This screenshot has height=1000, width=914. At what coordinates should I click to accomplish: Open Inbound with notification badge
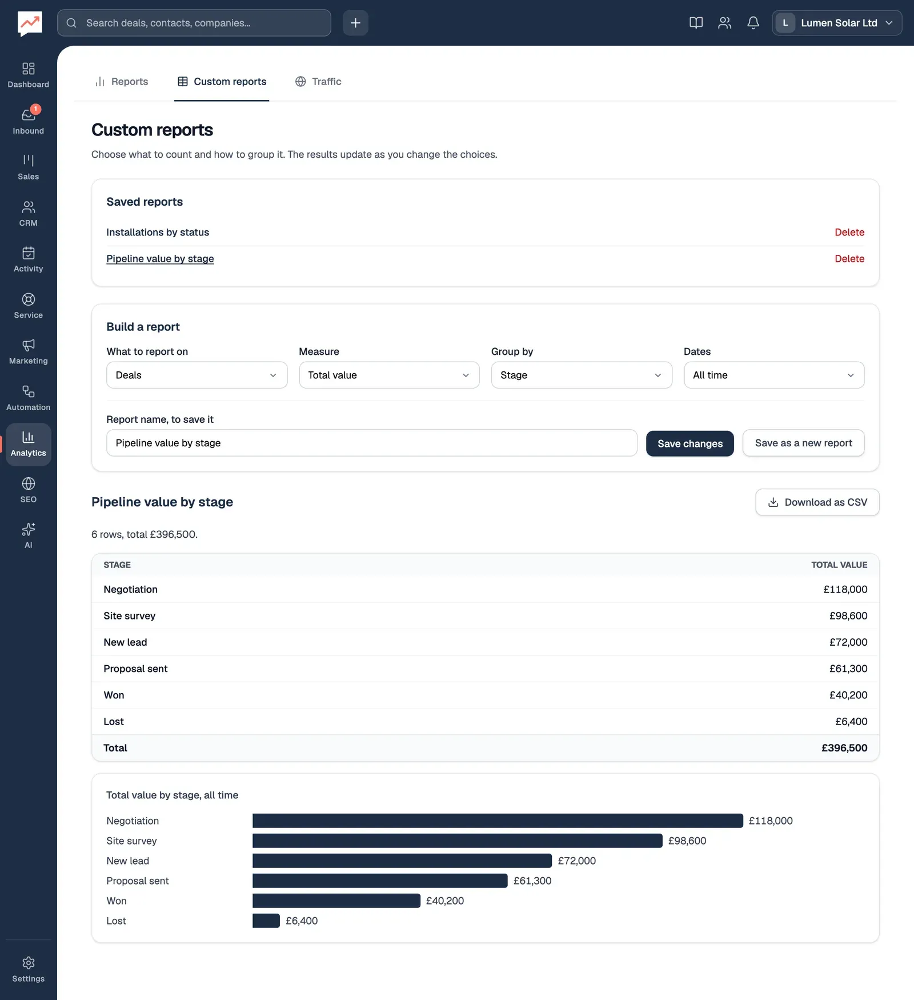click(28, 122)
